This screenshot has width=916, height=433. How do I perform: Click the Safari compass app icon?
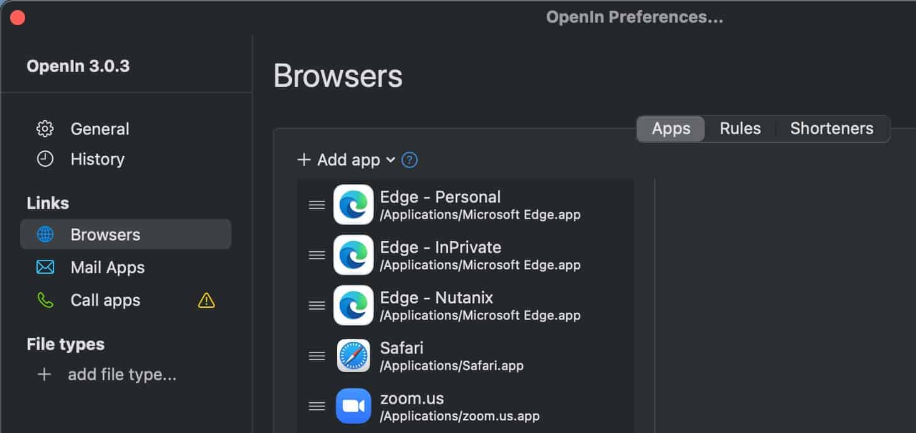353,356
